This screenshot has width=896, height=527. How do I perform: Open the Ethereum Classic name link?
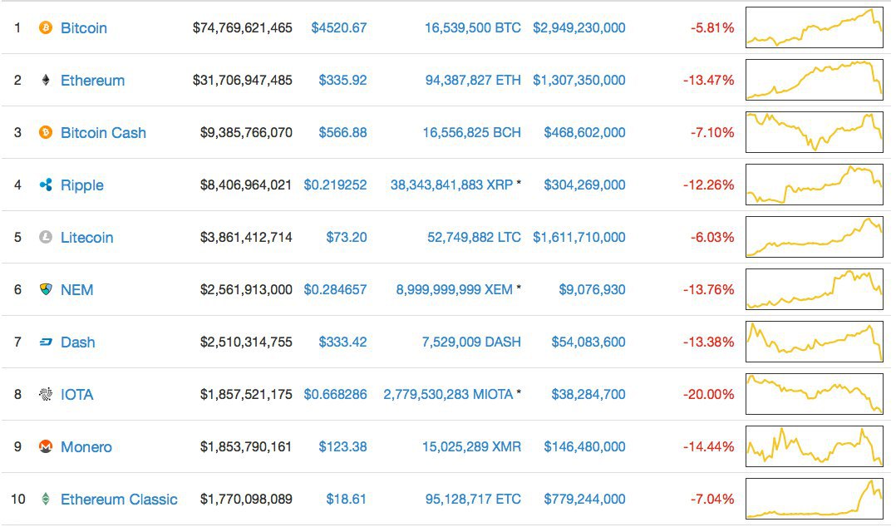point(119,500)
